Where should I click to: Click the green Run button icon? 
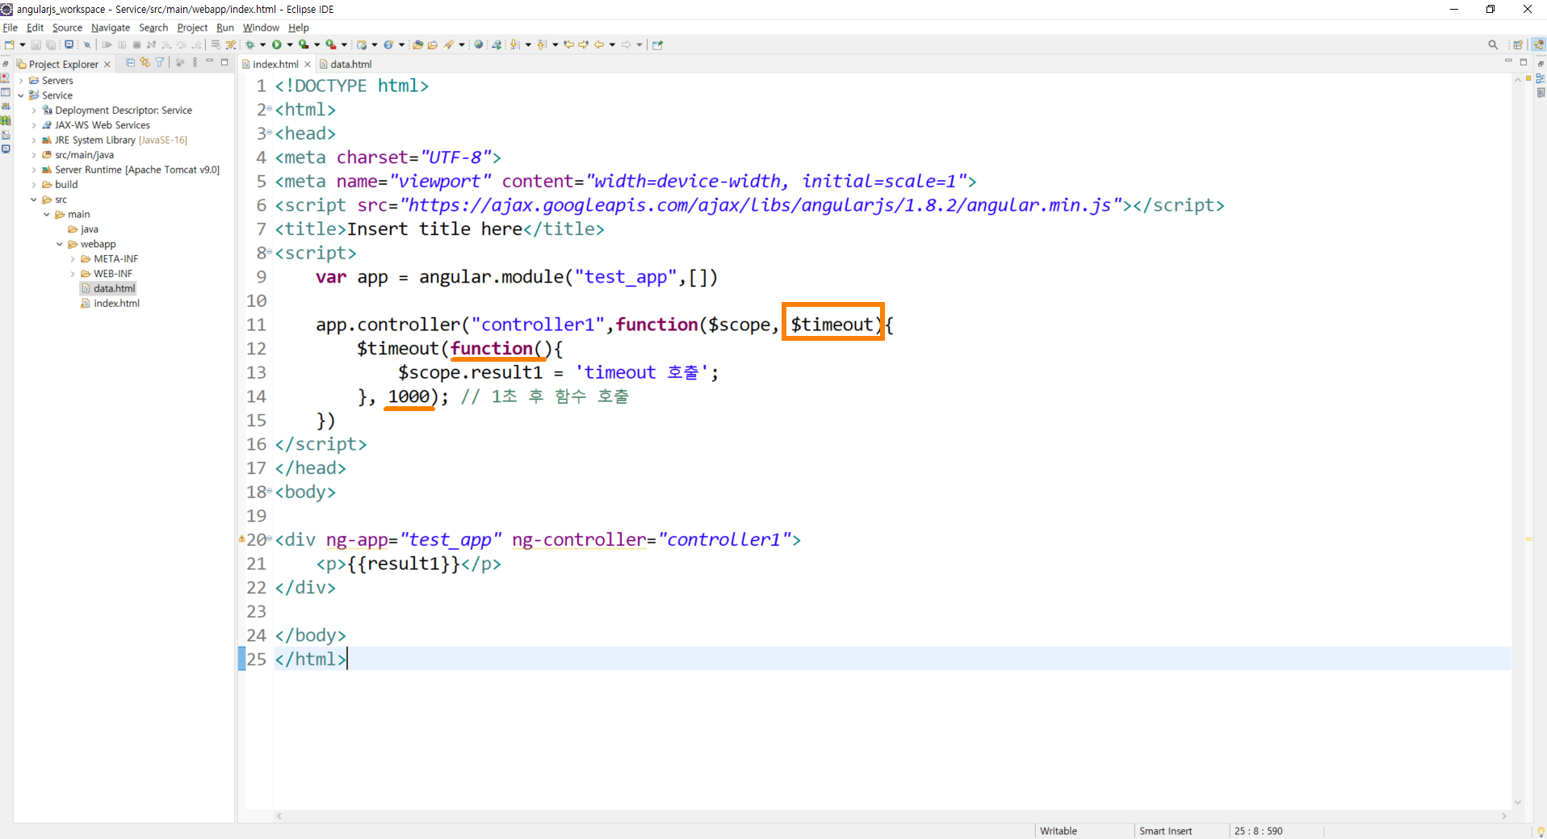coord(277,44)
